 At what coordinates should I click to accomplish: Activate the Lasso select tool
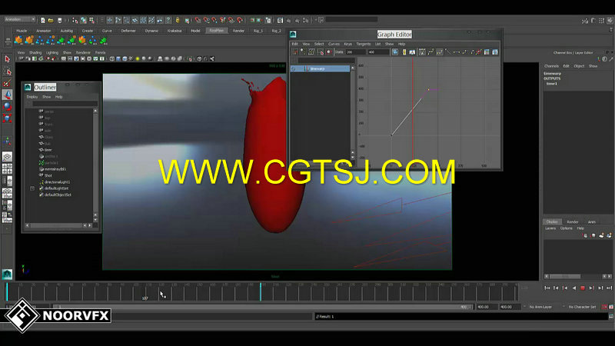(7, 71)
